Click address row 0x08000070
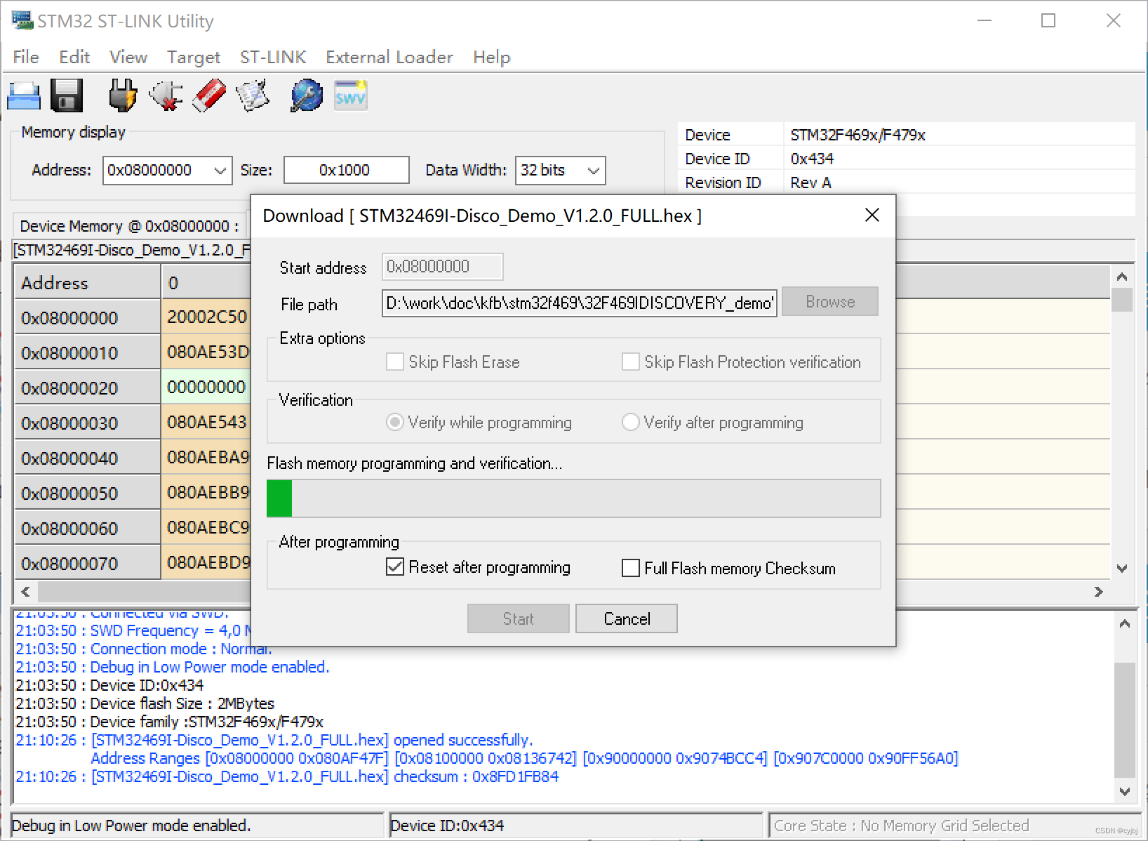The image size is (1148, 841). (88, 563)
